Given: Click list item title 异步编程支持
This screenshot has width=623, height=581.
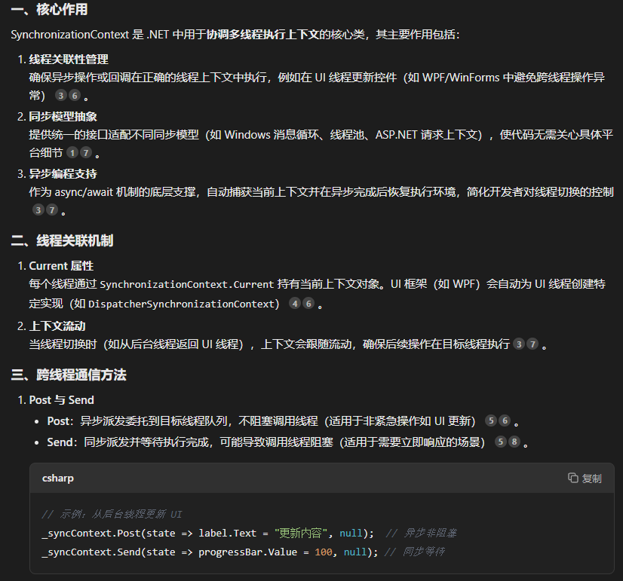Looking at the screenshot, I should 63,174.
